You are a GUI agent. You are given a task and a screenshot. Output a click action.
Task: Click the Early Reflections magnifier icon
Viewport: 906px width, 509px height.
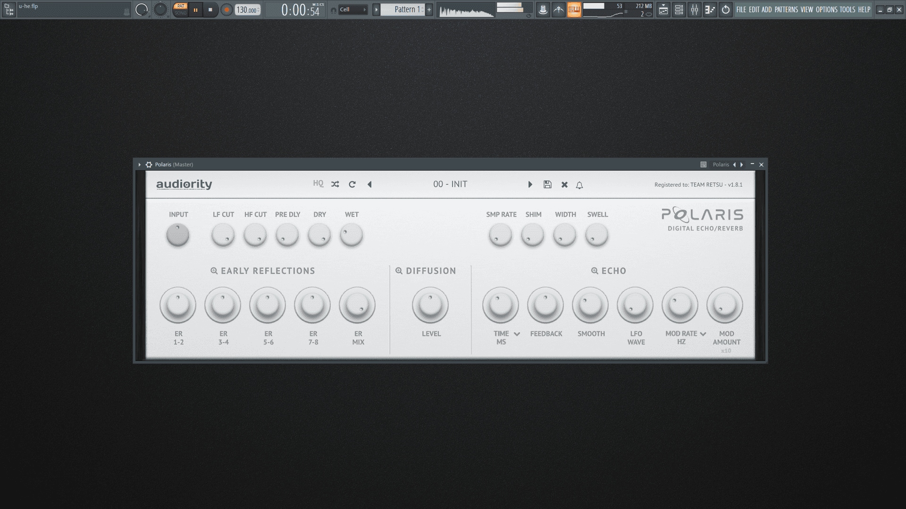point(214,271)
